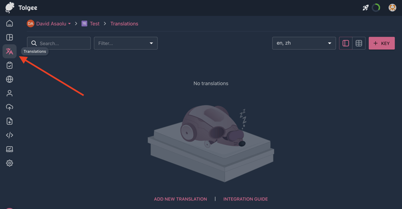Click the TE project badge icon

pos(84,24)
